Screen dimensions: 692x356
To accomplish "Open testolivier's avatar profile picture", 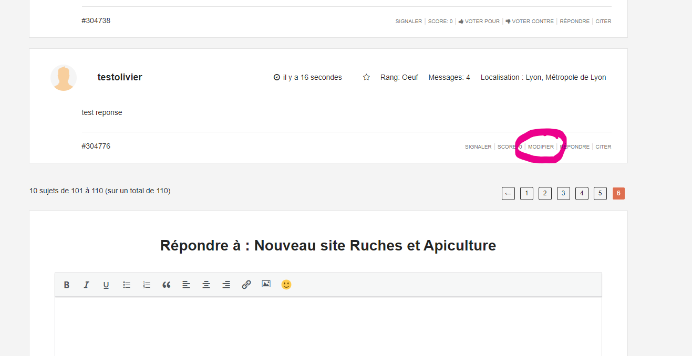I will pyautogui.click(x=64, y=78).
